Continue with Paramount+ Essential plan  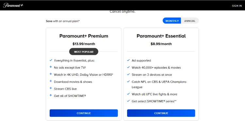(161, 113)
